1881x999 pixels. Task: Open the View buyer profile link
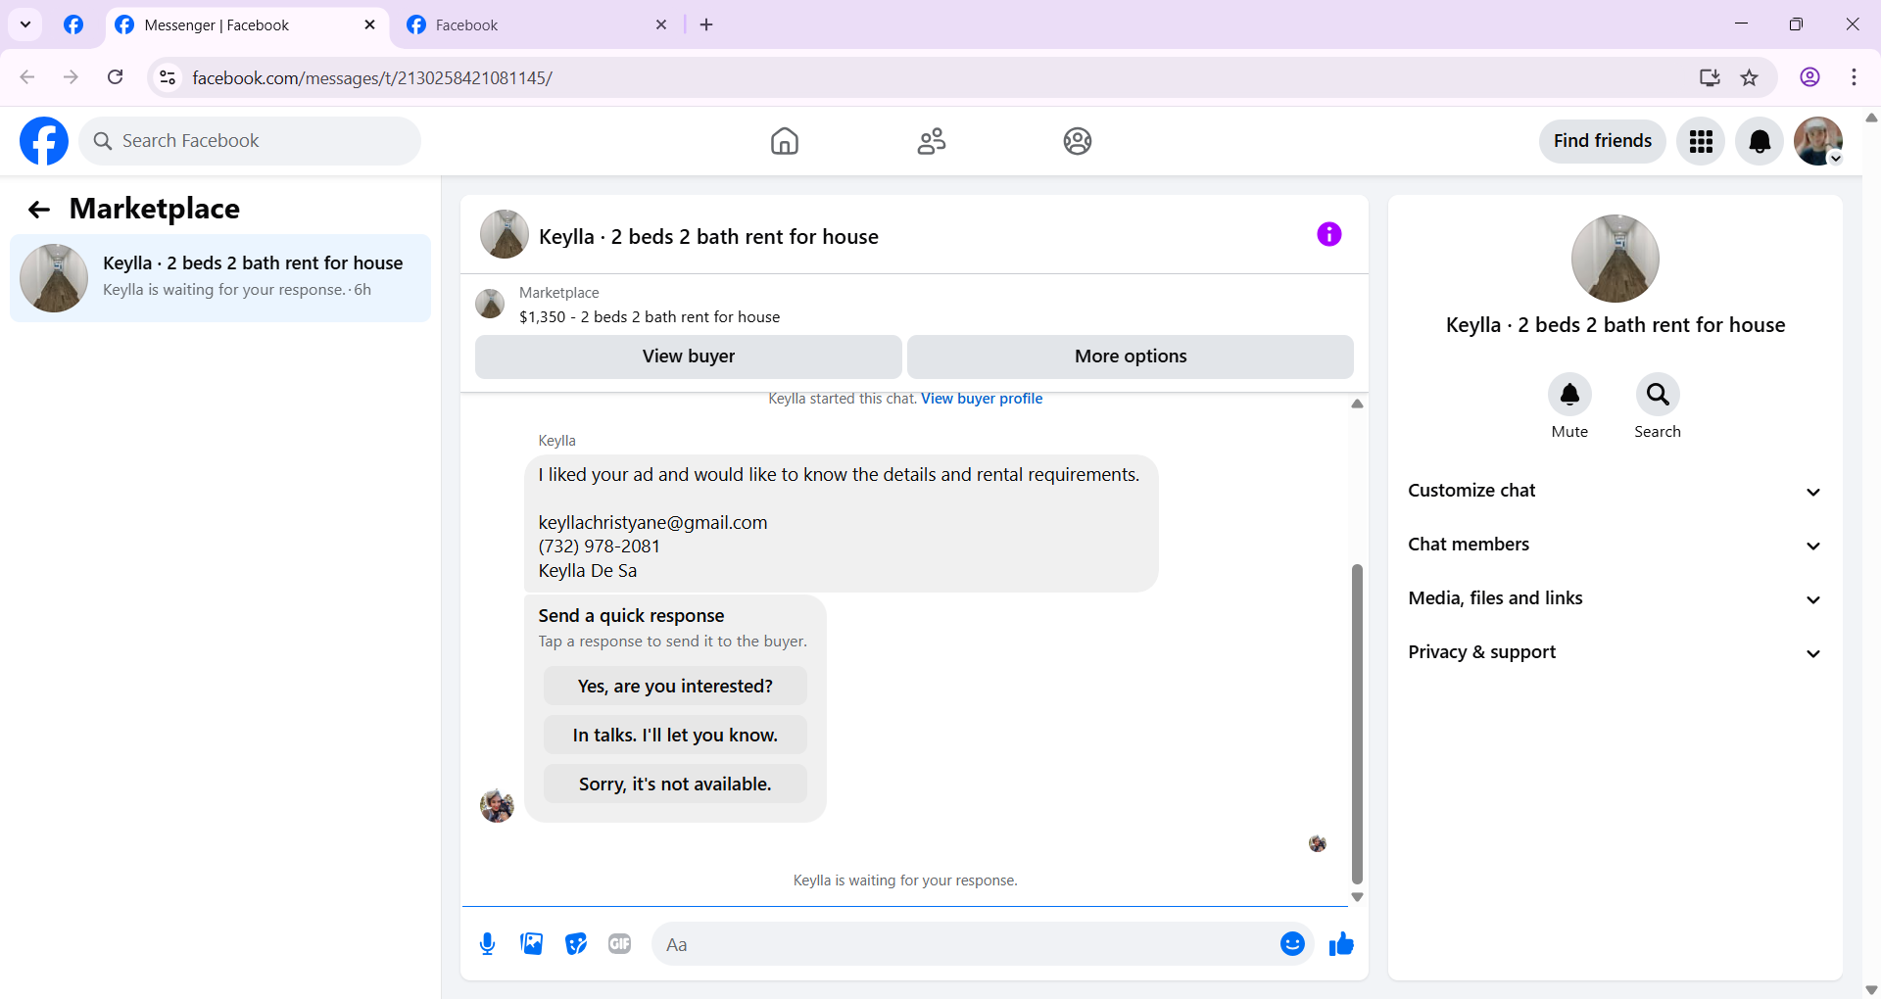pyautogui.click(x=982, y=399)
